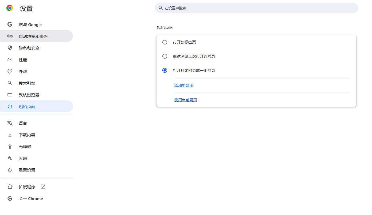This screenshot has width=372, height=215.
Task: Click the key icon for 自动填充和密码
Action: (x=10, y=36)
